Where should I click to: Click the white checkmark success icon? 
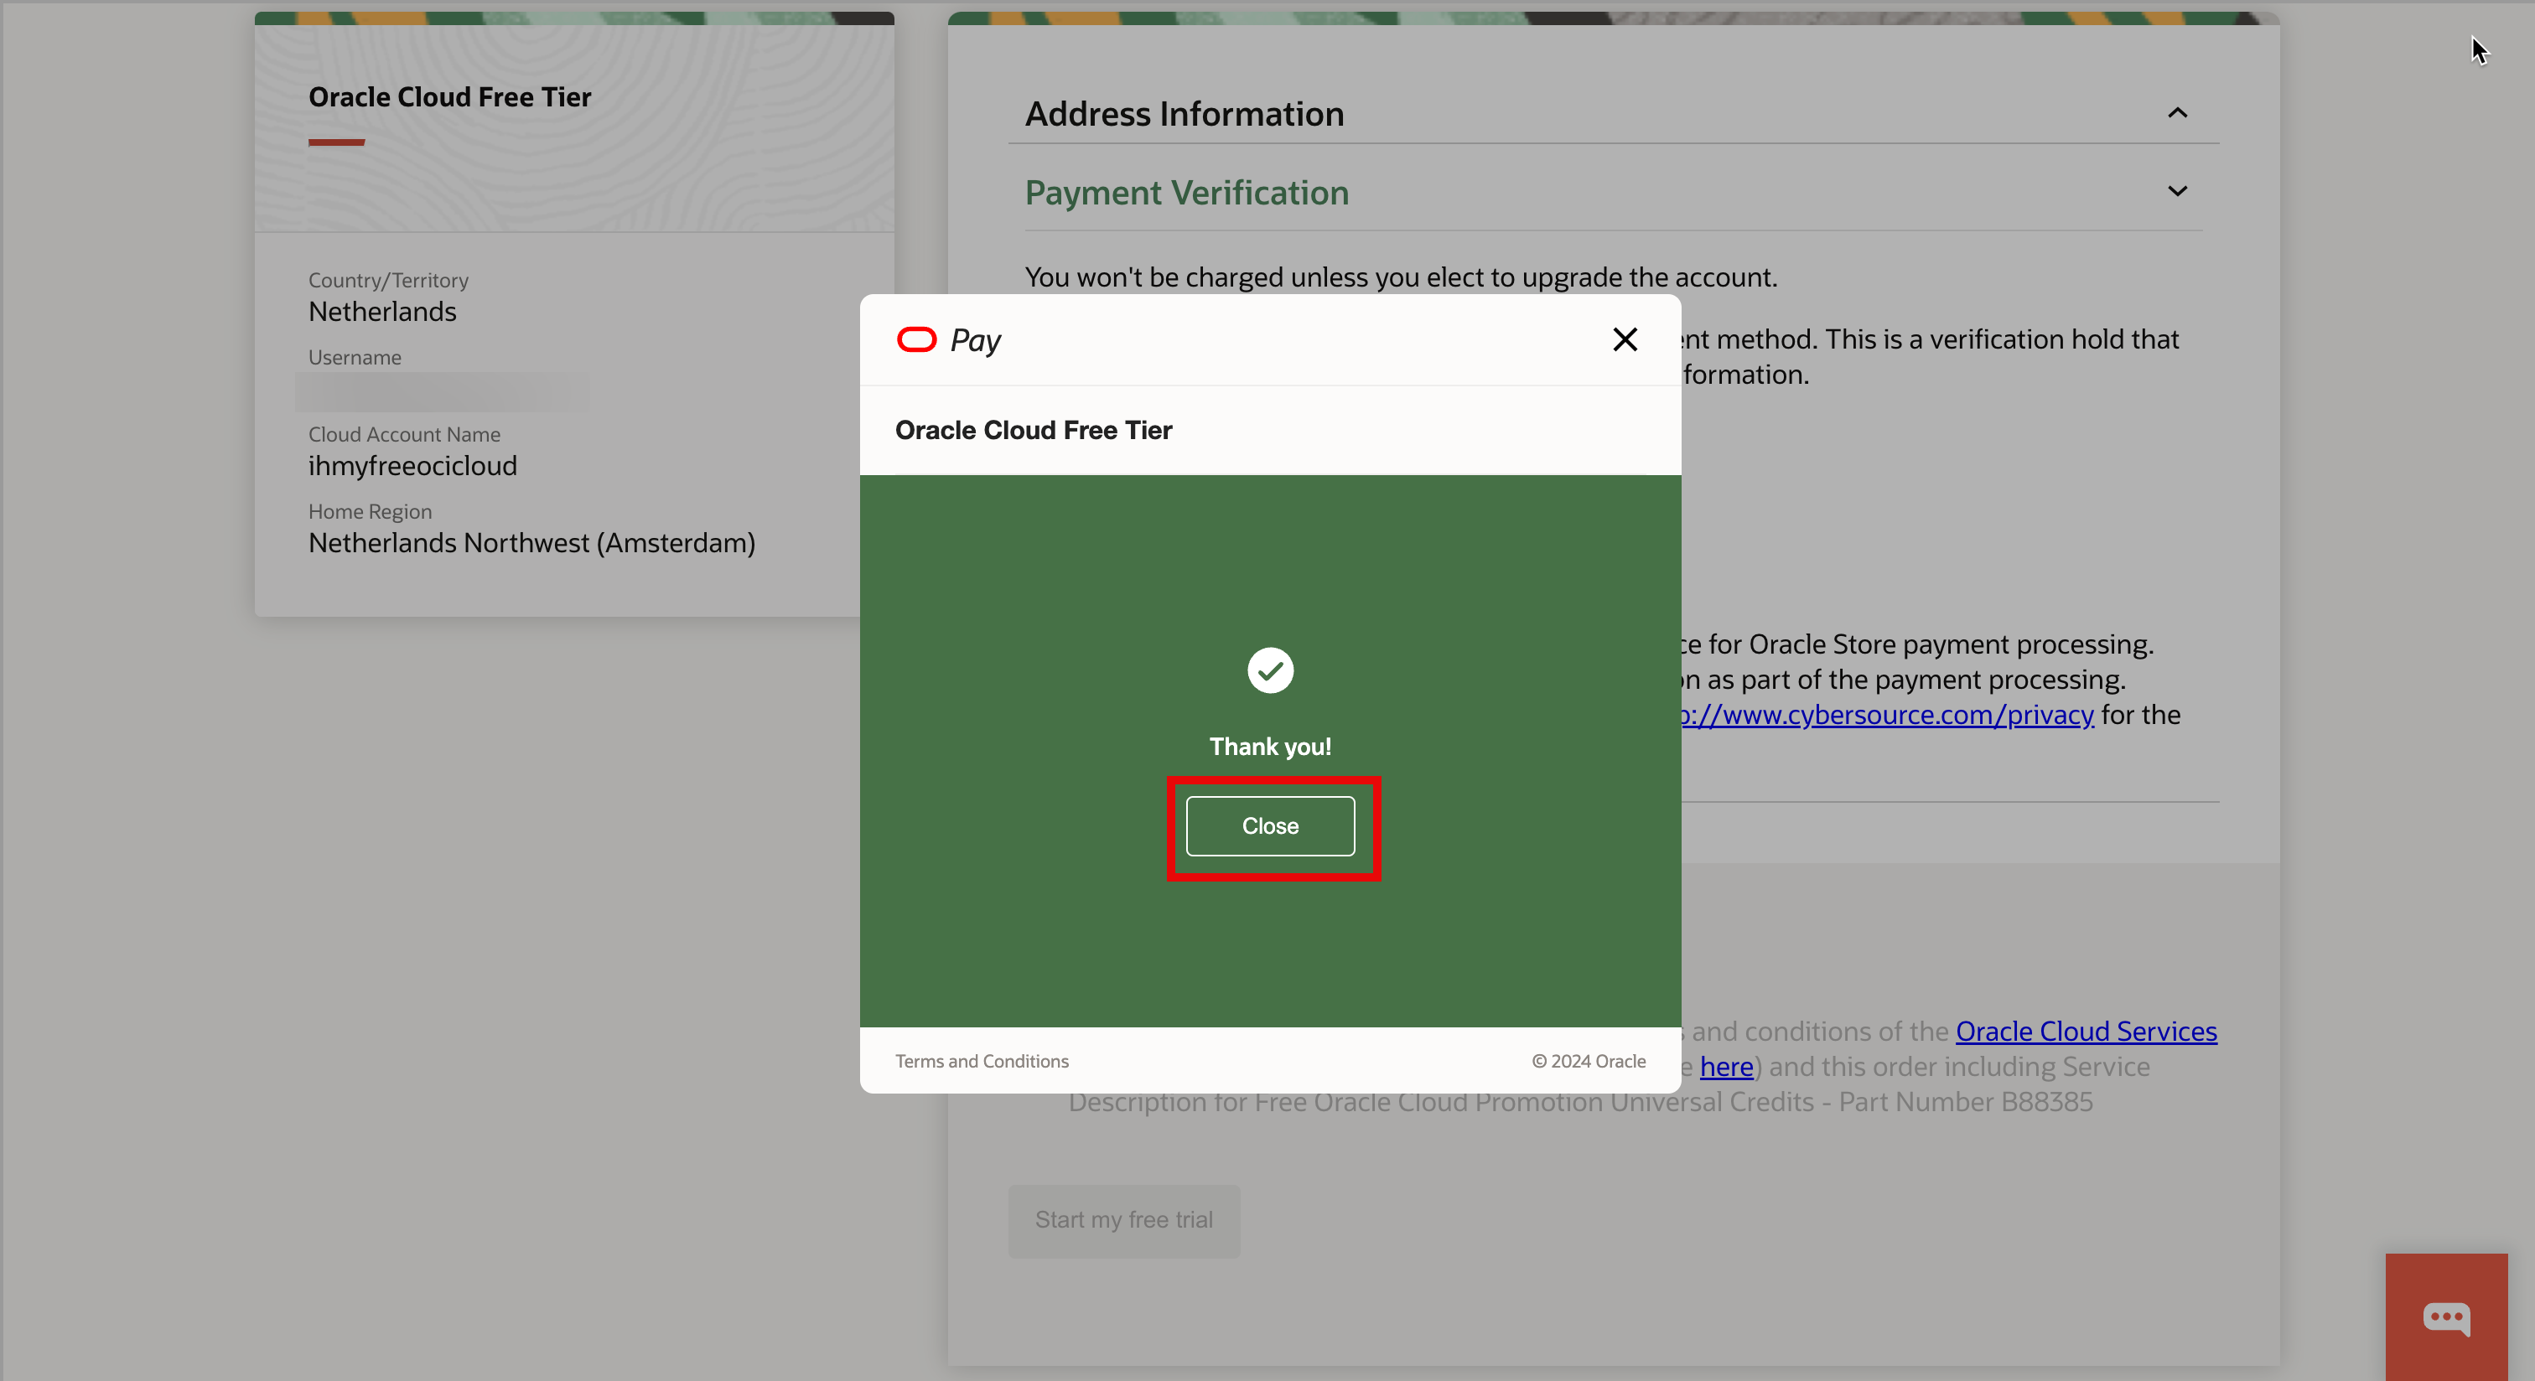pos(1269,671)
